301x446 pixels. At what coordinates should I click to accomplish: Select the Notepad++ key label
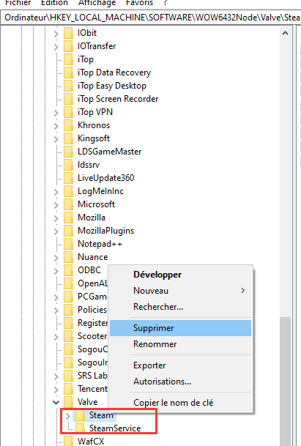point(100,244)
